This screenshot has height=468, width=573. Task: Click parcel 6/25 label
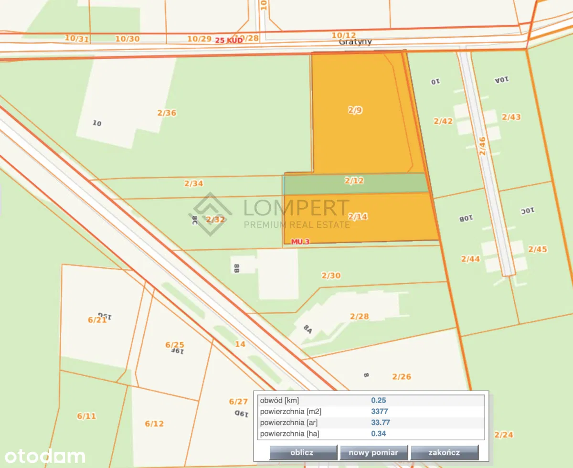pos(175,344)
